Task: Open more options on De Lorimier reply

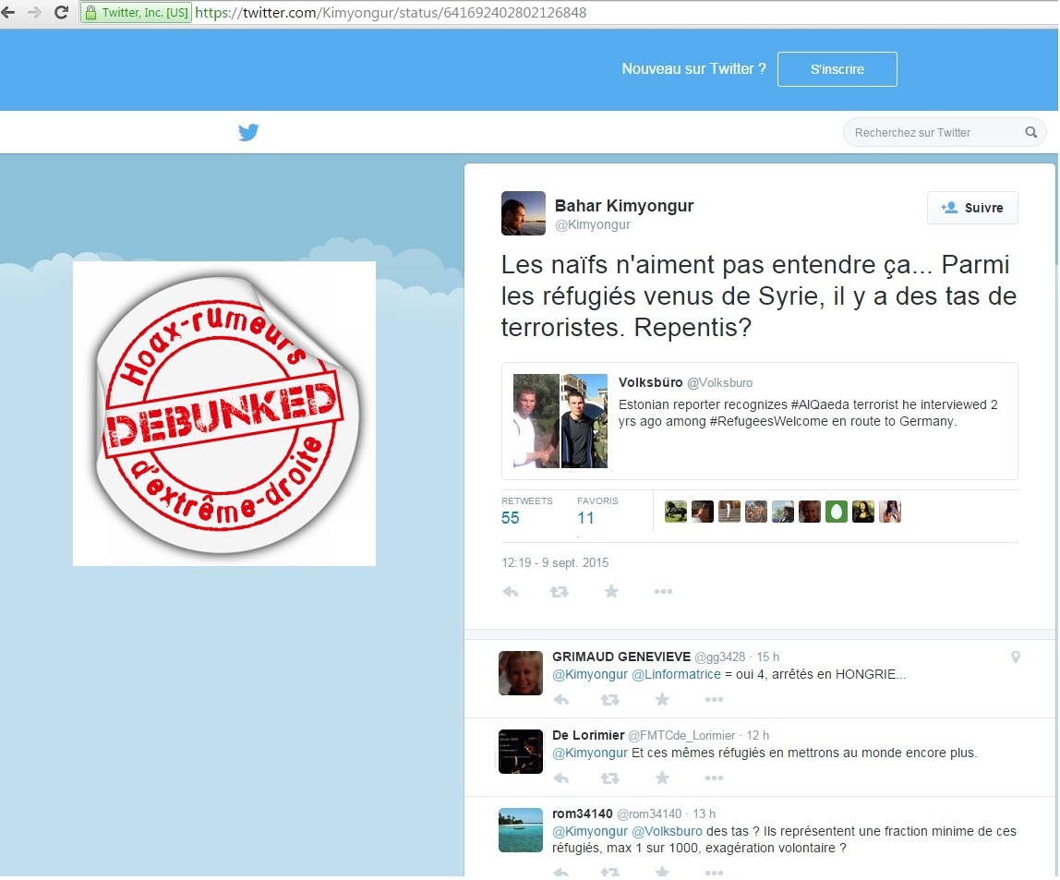Action: 714,778
